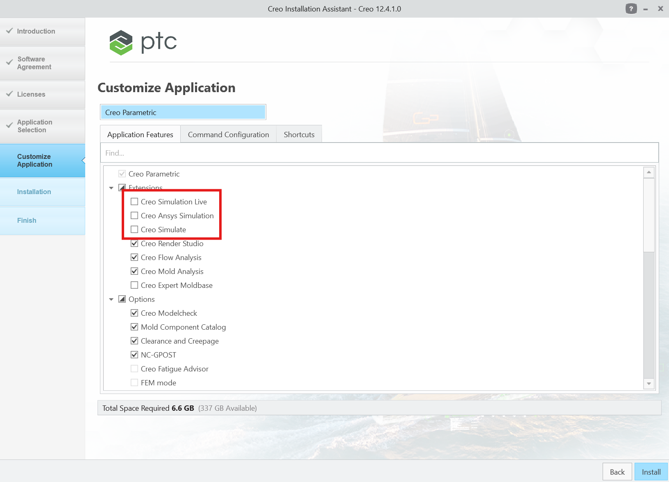Open the Software Agreement step
Screen dimensions: 669x482
point(43,63)
